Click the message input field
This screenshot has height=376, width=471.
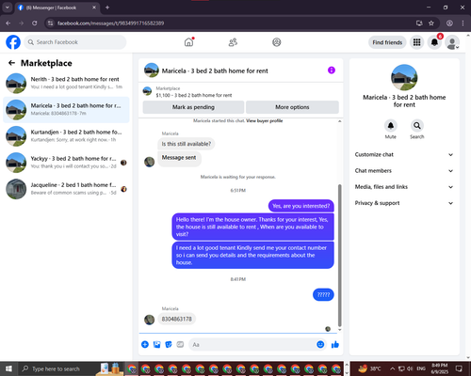(252, 345)
